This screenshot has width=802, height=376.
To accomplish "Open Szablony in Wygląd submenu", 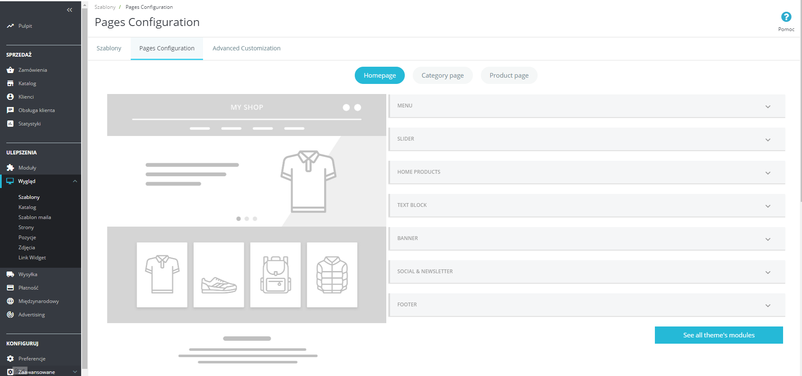I will click(29, 197).
